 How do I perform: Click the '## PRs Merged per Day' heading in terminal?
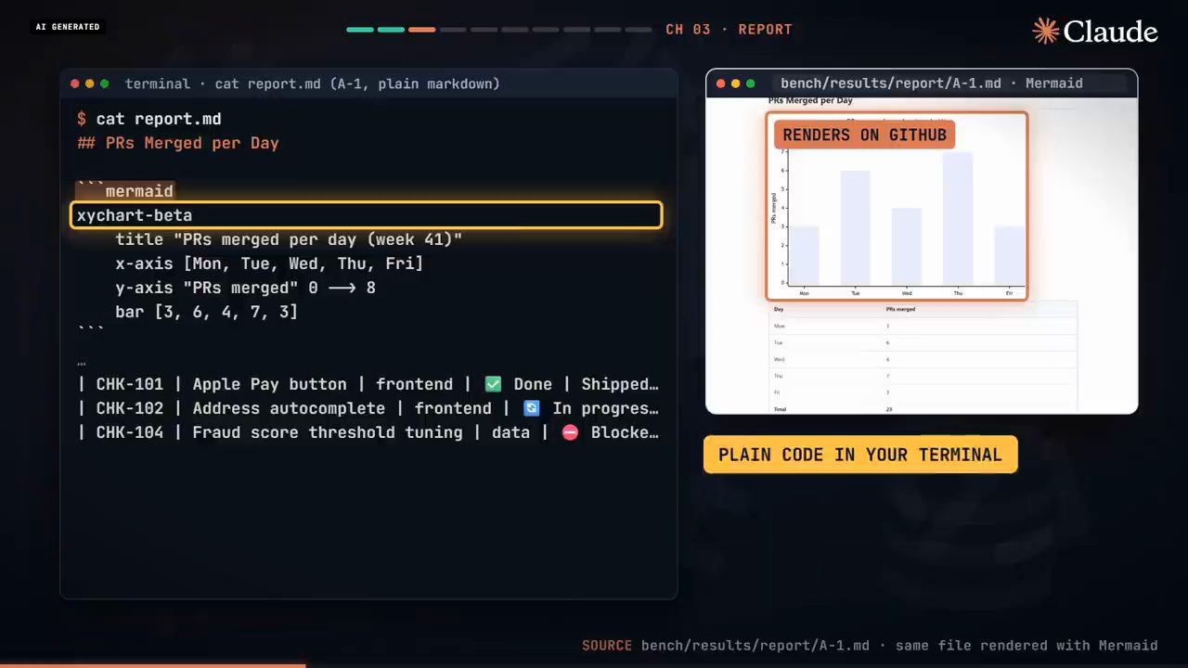(178, 143)
